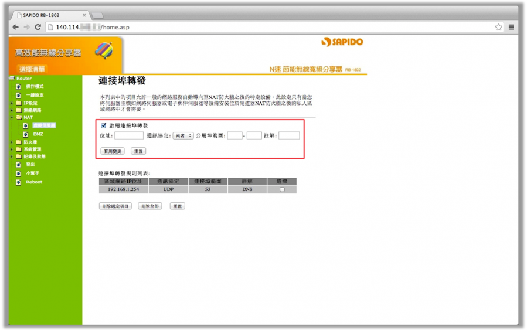This screenshot has width=527, height=330.
Task: Select the DNS rule checkbox in table
Action: click(x=282, y=190)
